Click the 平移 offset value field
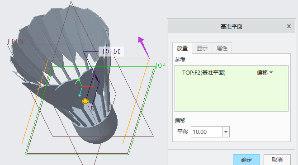The height and width of the screenshot is (165, 298). tap(207, 132)
